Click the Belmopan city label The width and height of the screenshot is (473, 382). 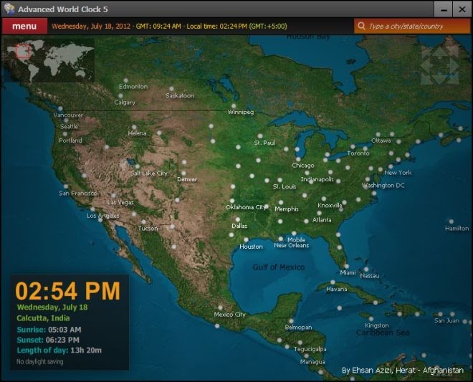(298, 327)
